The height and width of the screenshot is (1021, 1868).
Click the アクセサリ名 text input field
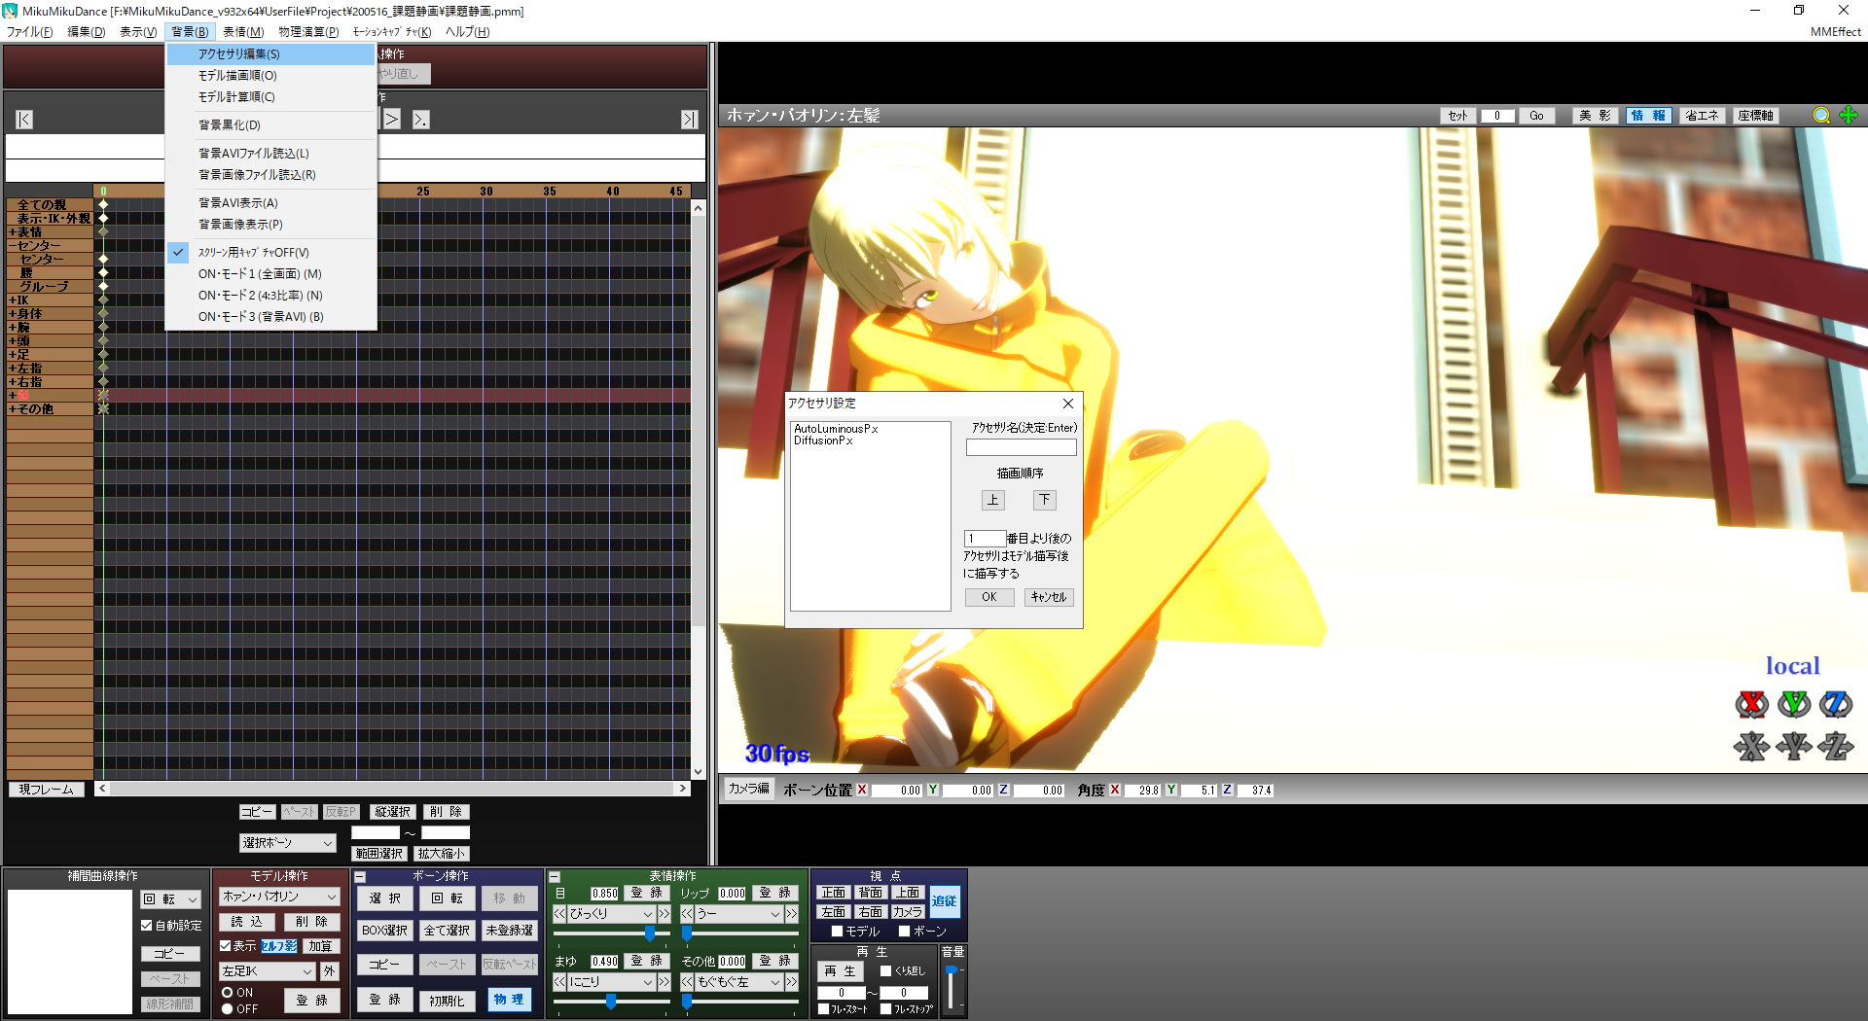pos(1021,447)
